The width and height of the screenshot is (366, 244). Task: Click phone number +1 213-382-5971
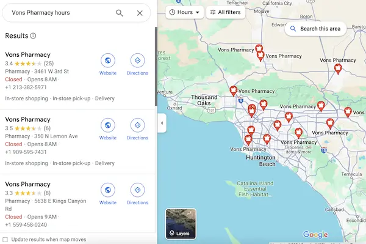pyautogui.click(x=26, y=87)
